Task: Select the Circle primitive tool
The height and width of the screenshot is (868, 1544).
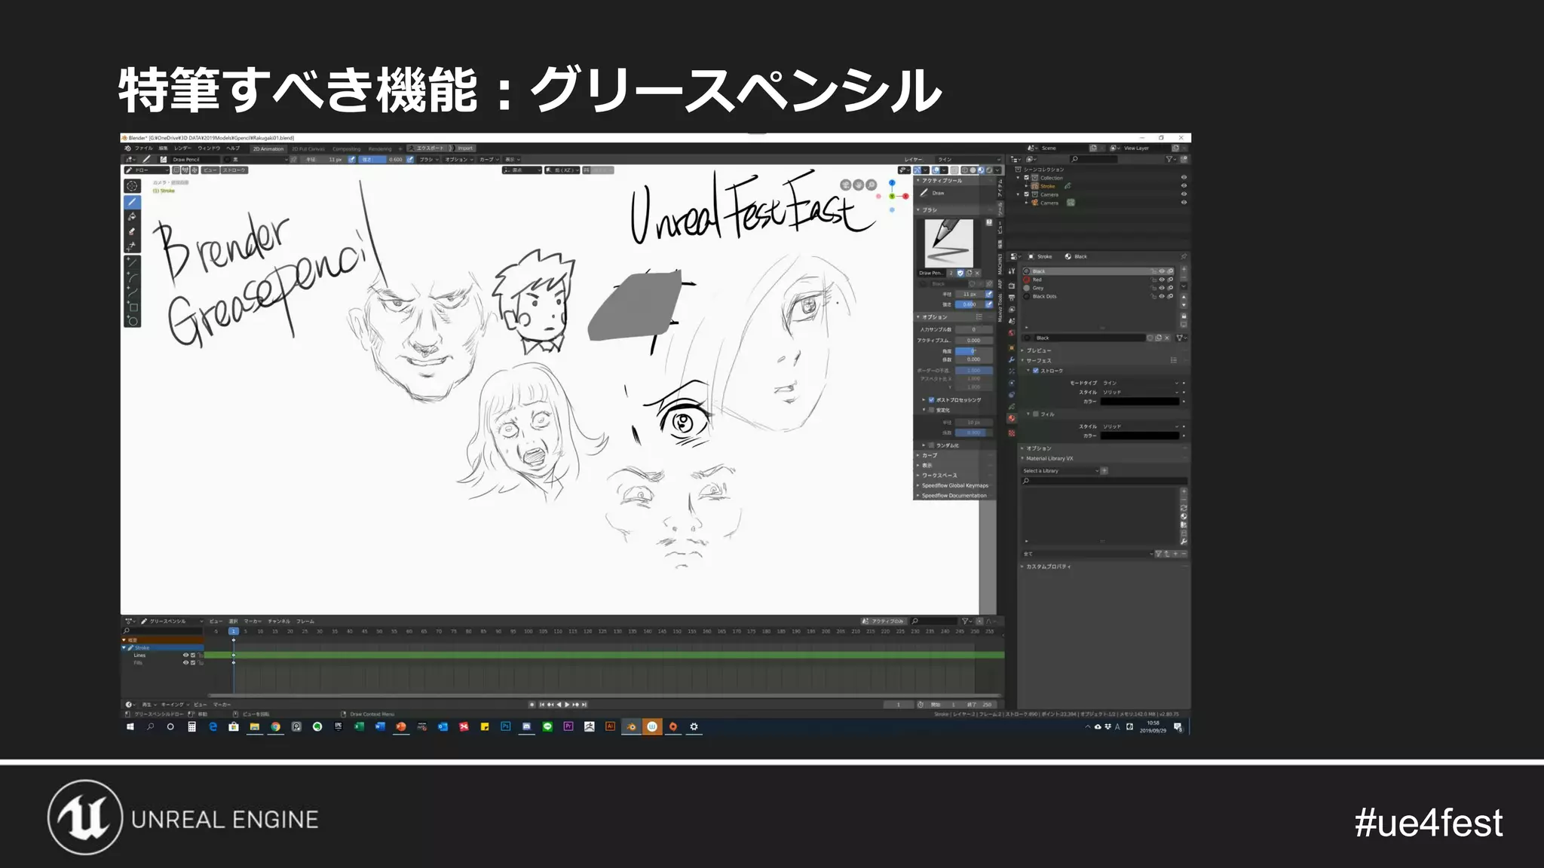Action: pyautogui.click(x=132, y=321)
